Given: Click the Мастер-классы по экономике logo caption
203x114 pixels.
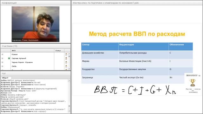Looking at the screenshot, I should click(193, 91).
